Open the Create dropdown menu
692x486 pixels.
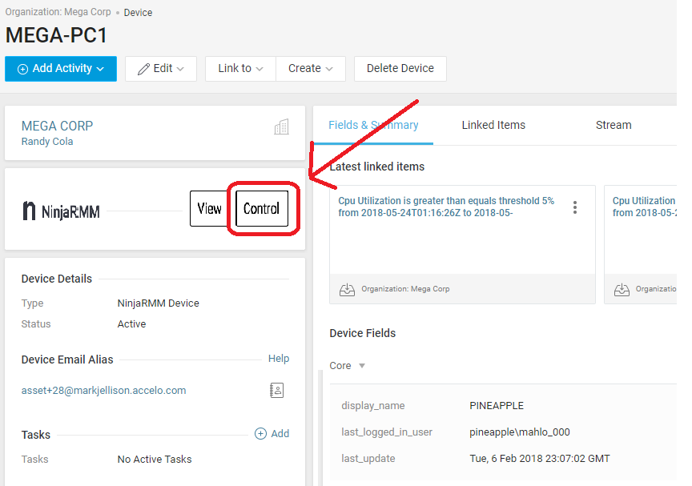point(311,69)
